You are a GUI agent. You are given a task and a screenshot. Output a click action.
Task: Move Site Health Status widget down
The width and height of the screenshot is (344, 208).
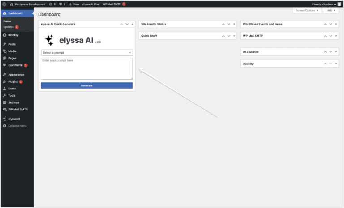point(229,24)
